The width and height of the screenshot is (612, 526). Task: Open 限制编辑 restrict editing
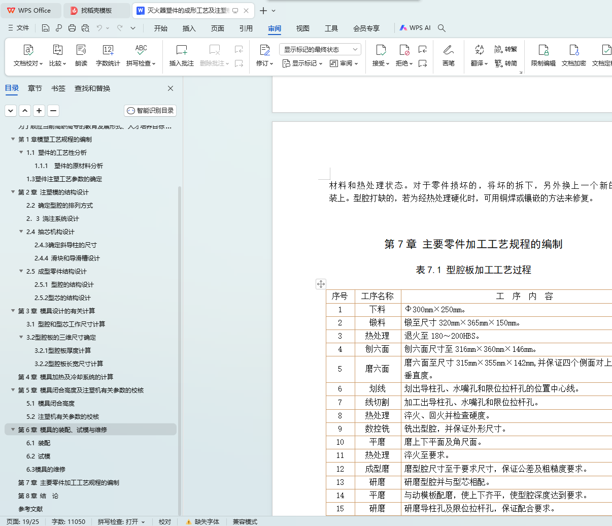[x=543, y=56]
